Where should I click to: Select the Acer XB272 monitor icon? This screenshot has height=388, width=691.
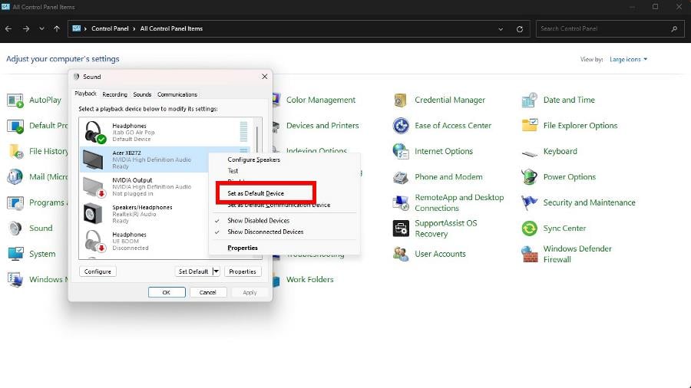93,159
